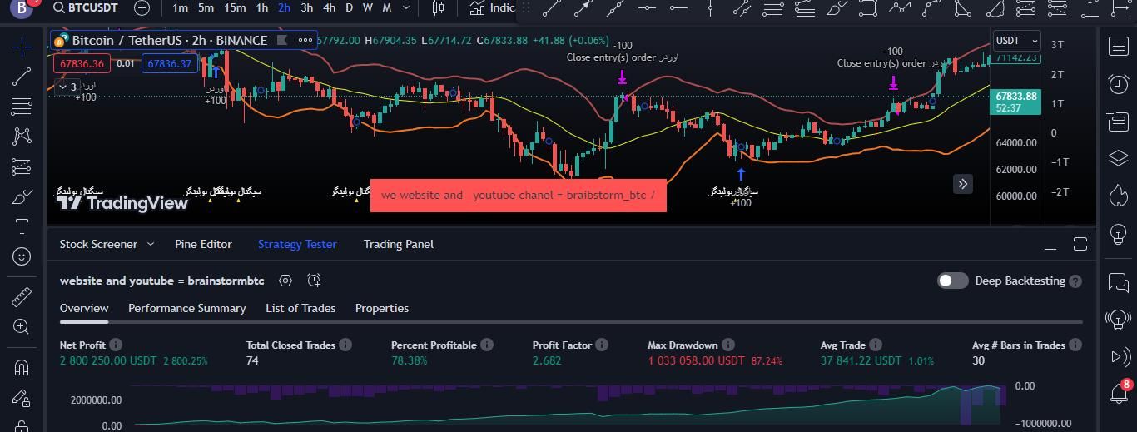
Task: Click the Percent Profitable value 78.38%
Action: tap(409, 360)
